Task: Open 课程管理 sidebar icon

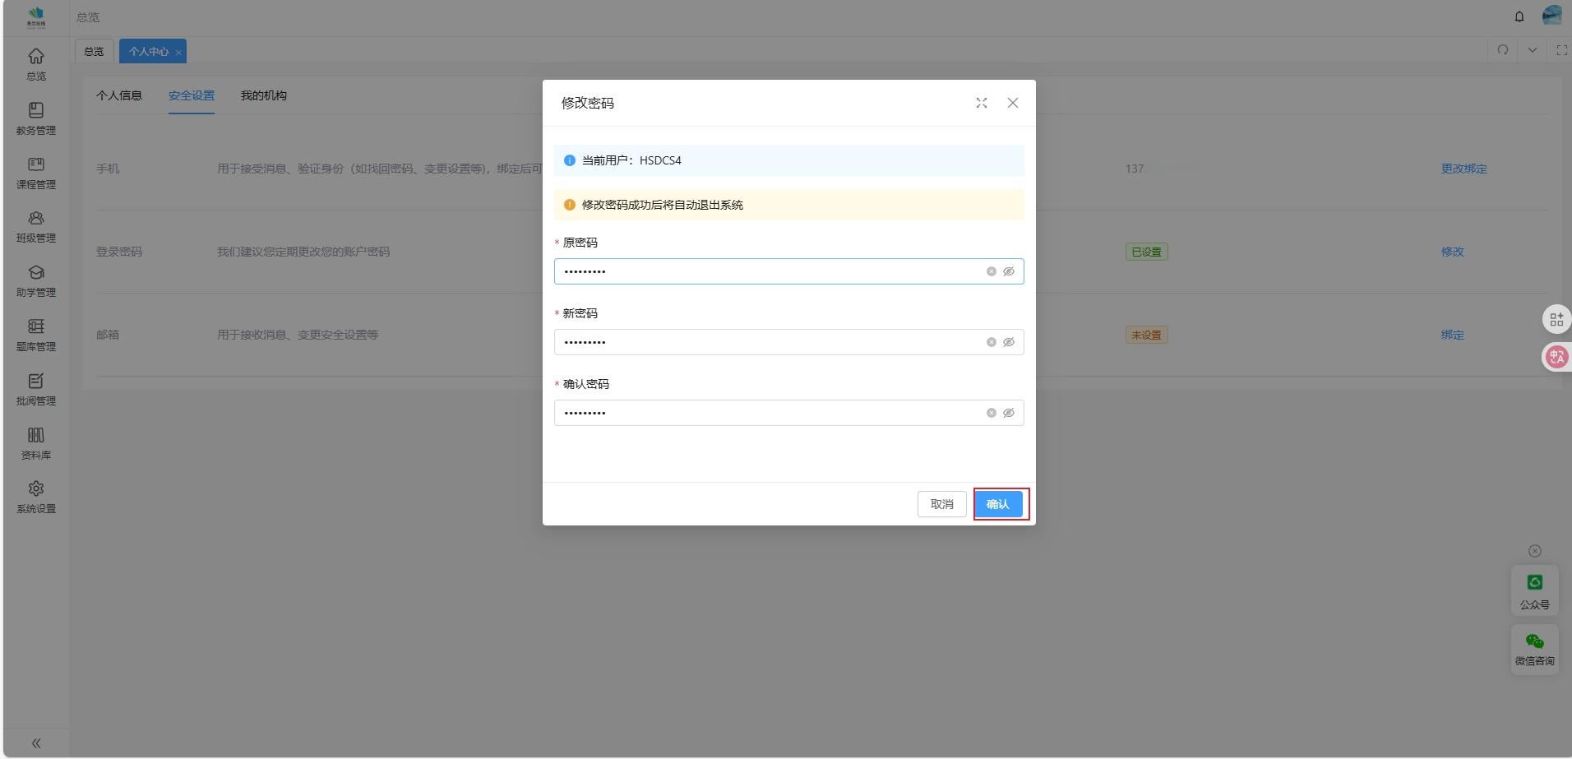Action: [36, 173]
